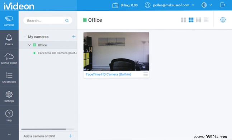Click the plus next to Add a camera
Screen dimensions: 232x140
71,136
